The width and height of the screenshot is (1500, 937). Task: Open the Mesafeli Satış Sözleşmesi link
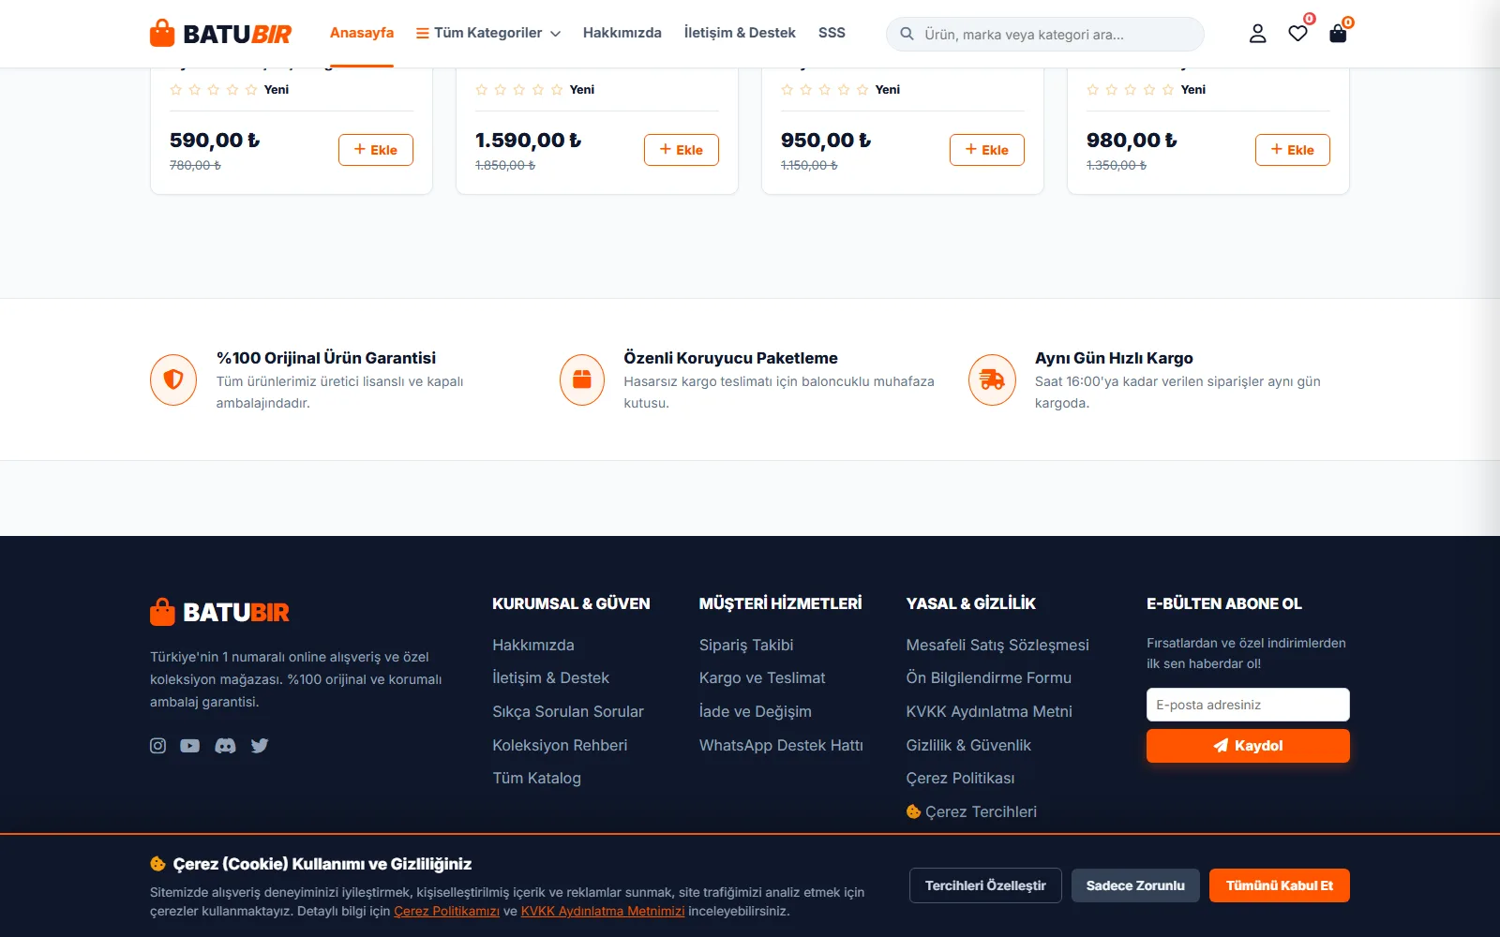pos(997,645)
